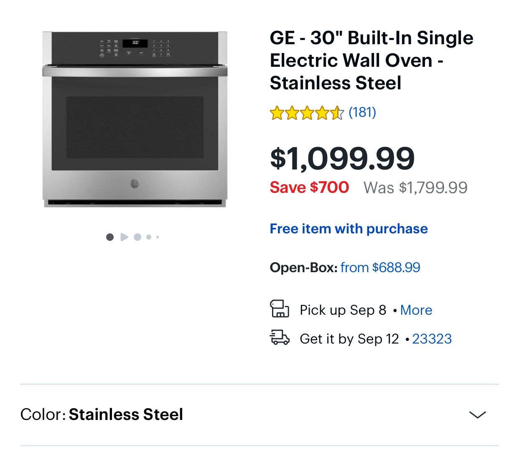This screenshot has height=450, width=519.
Task: Click the video play triangle in carousel dots
Action: [x=124, y=237]
